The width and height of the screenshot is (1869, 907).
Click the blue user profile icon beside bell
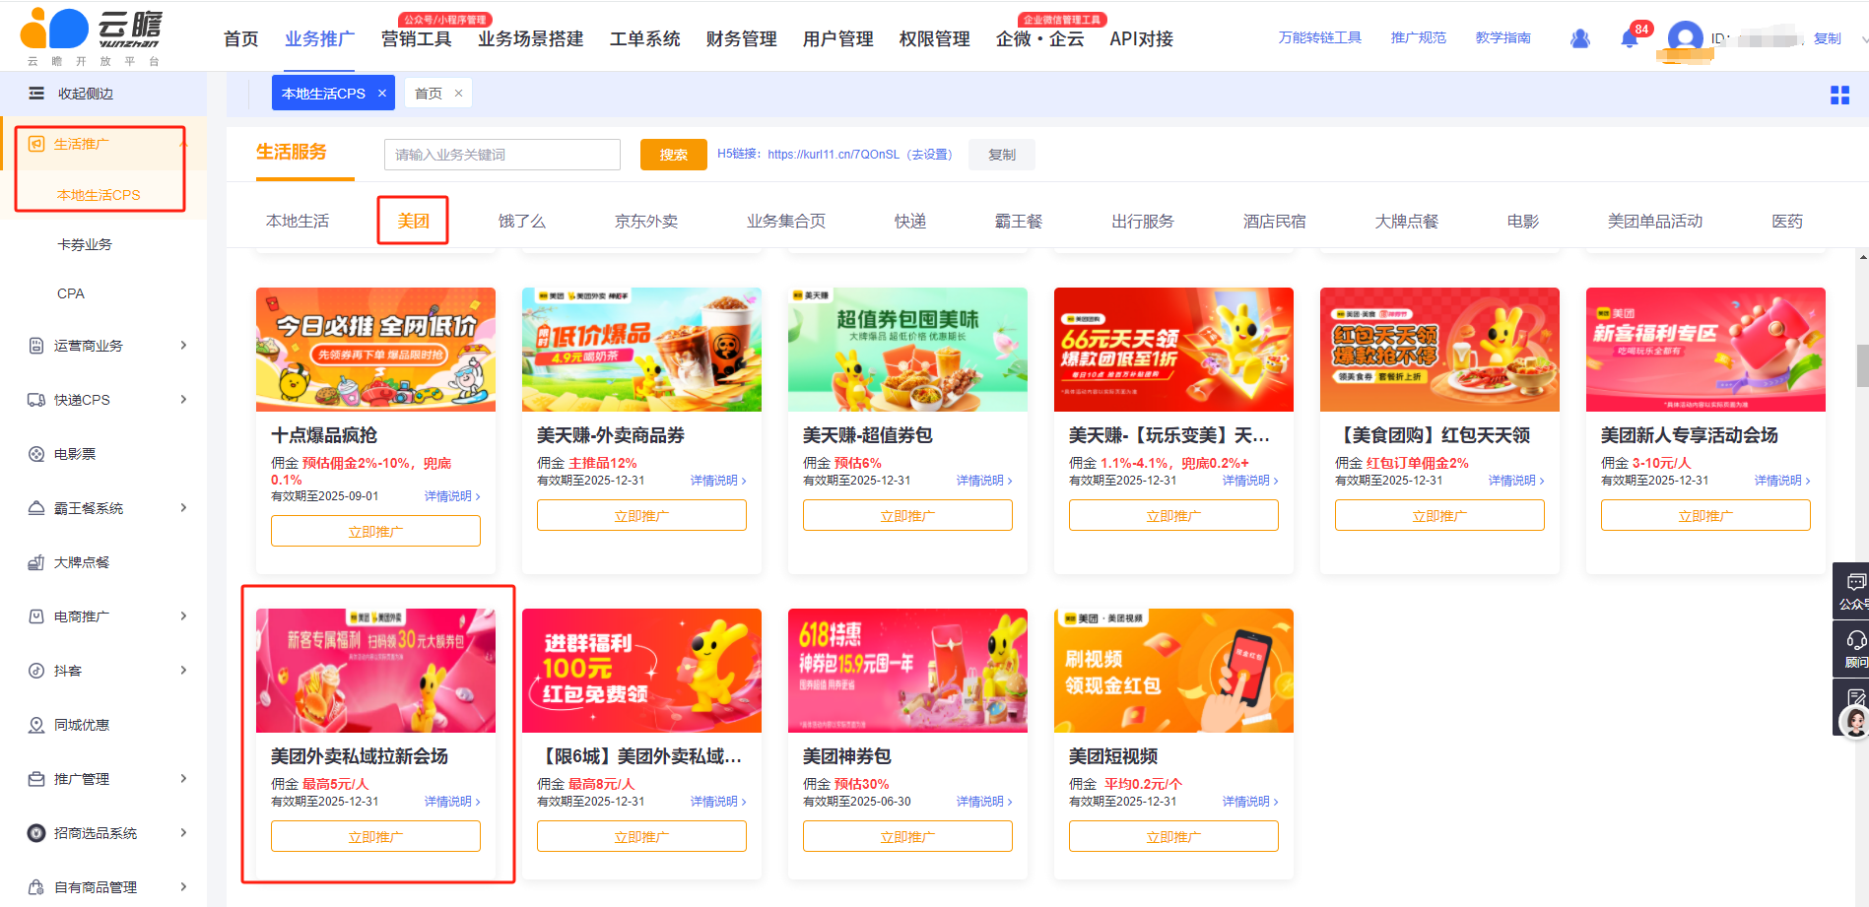click(x=1580, y=38)
